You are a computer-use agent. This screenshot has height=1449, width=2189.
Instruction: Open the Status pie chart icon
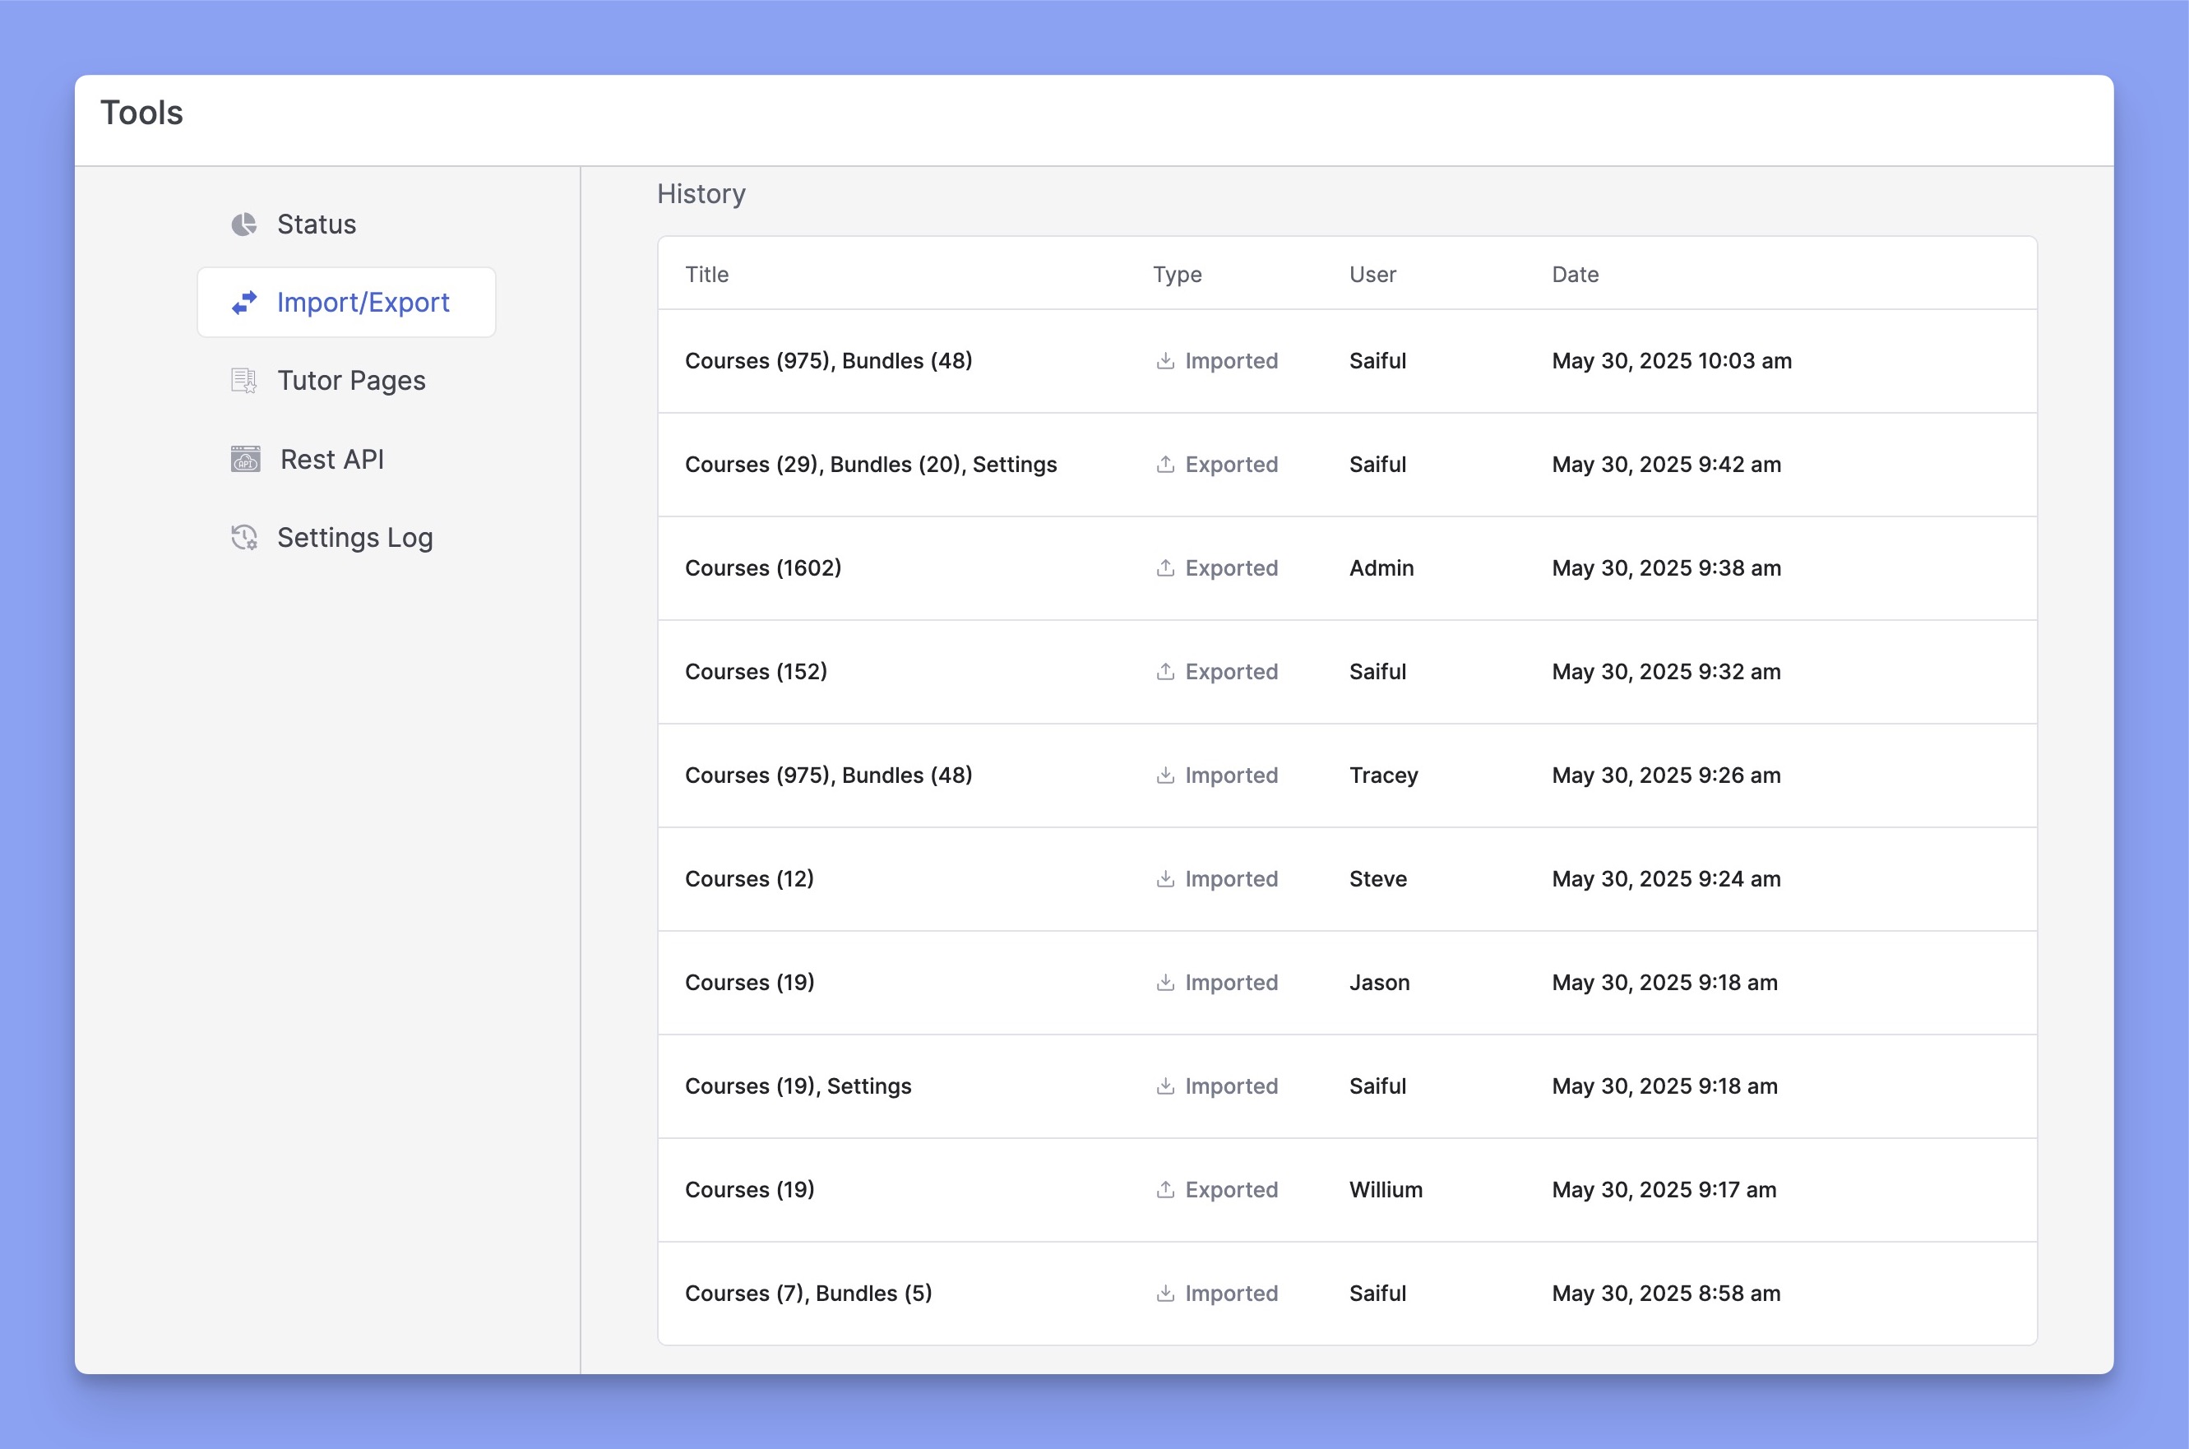pyautogui.click(x=244, y=225)
